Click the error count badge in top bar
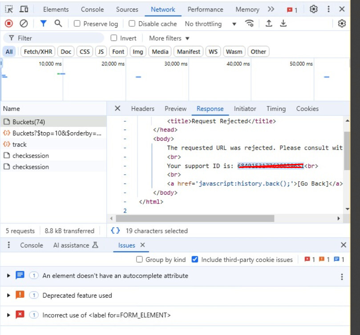360x335 pixels. coord(292,10)
